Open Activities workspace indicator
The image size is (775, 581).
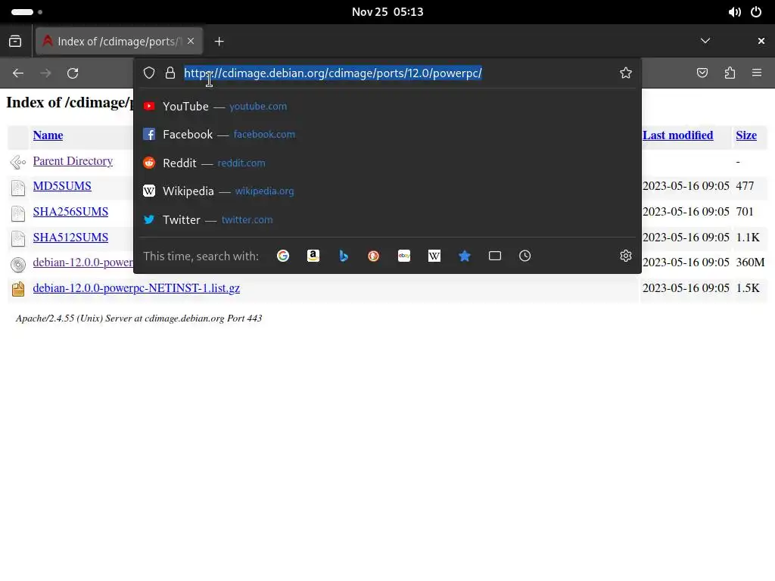click(x=26, y=12)
